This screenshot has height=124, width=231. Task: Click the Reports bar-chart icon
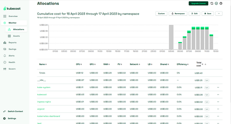click(x=5, y=43)
